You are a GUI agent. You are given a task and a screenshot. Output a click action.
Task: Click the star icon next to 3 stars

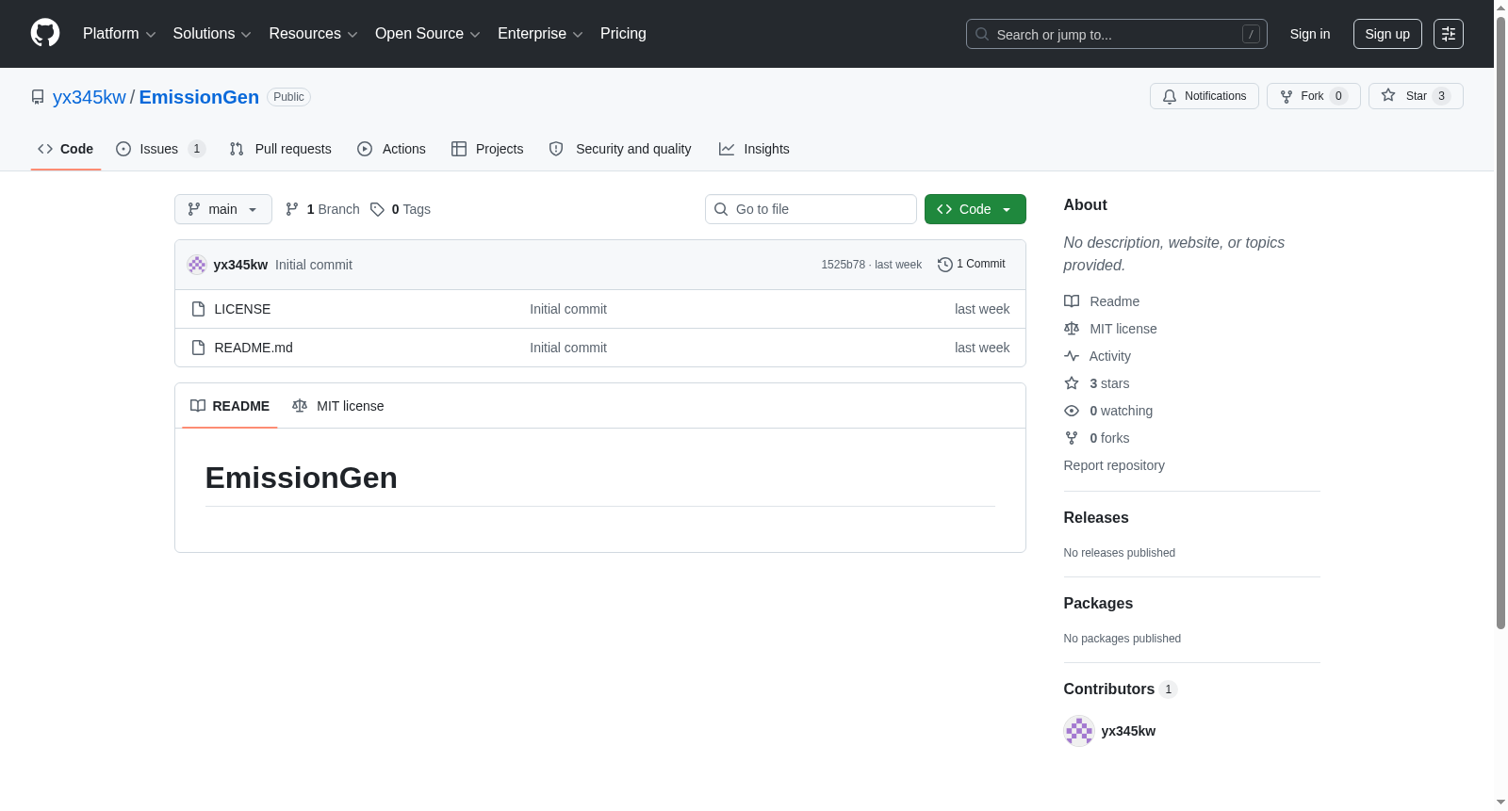point(1072,383)
